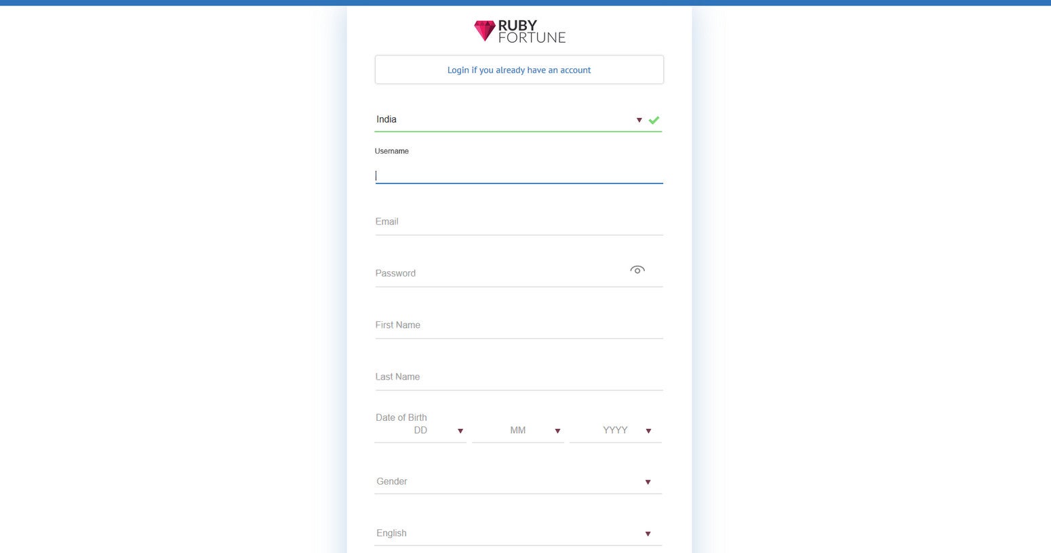1051x553 pixels.
Task: Expand the YYYY year dropdown
Action: [616, 431]
